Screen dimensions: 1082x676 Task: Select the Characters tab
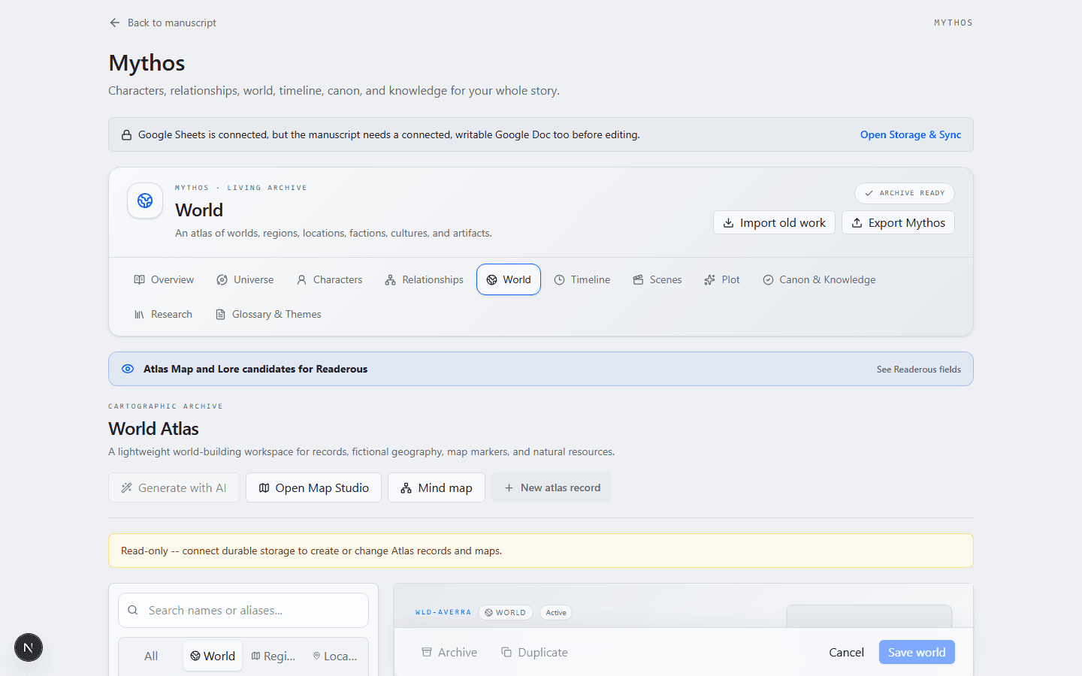tap(329, 279)
